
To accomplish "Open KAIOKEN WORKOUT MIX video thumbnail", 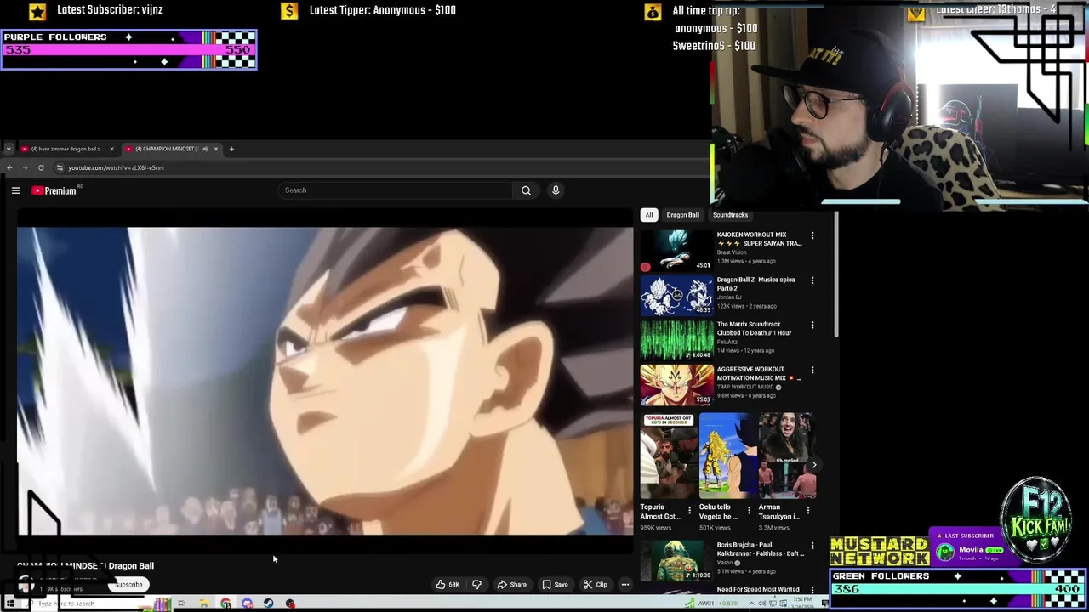I will pyautogui.click(x=677, y=250).
